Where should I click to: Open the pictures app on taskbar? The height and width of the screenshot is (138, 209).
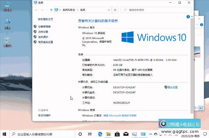(134, 134)
